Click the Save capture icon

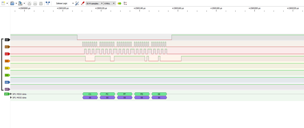pos(20,3)
